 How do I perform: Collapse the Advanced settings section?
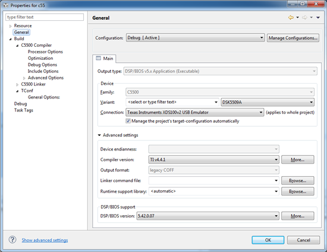click(99, 135)
